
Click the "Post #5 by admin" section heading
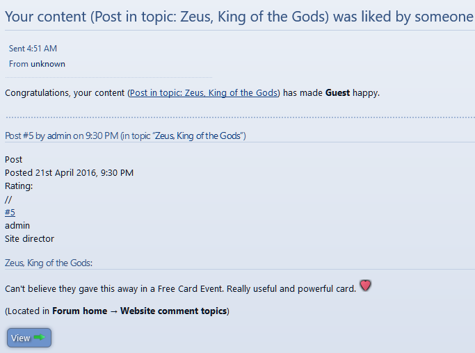[x=125, y=136]
